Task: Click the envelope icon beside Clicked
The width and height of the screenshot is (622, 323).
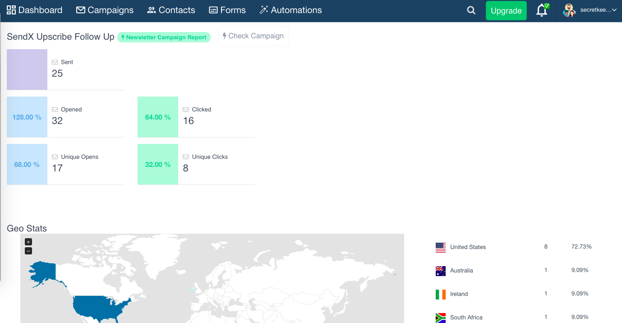Action: click(x=186, y=110)
